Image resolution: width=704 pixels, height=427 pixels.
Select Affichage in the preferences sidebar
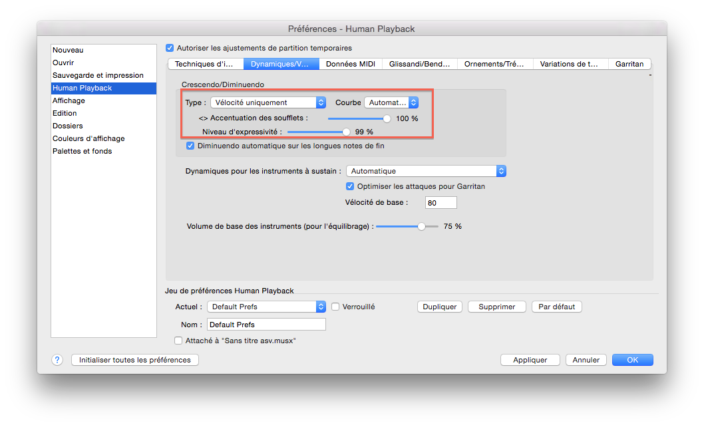(x=69, y=100)
